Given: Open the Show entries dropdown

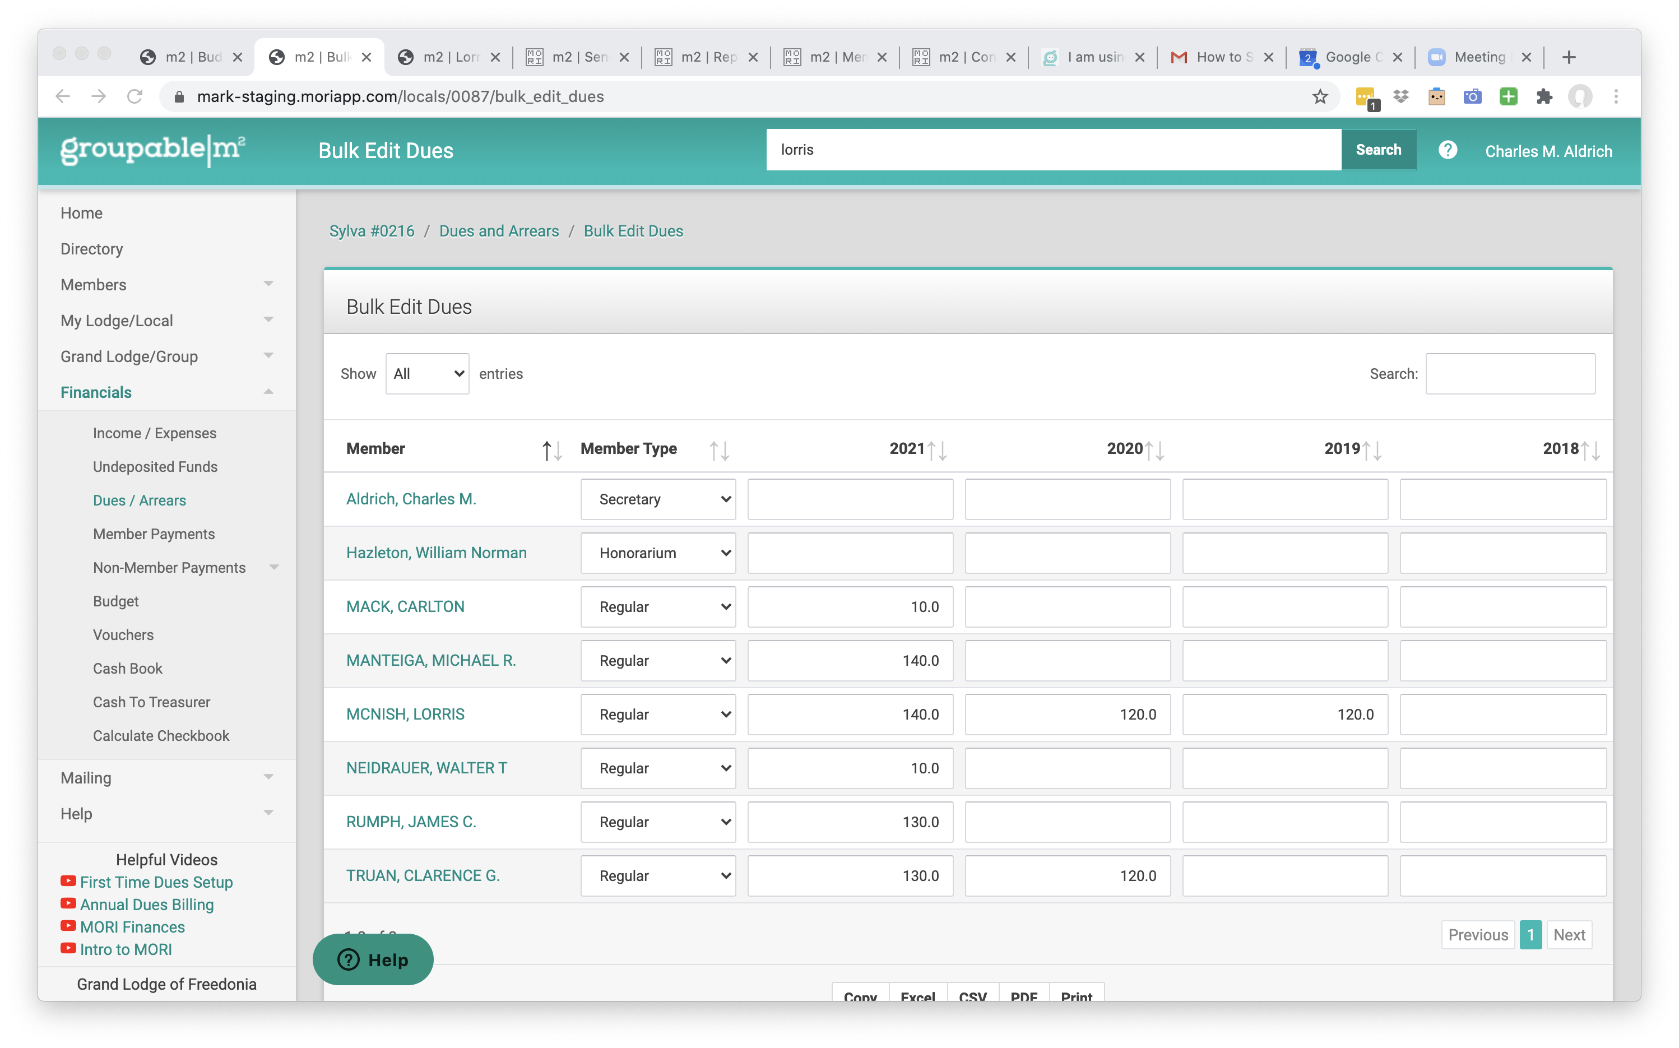Looking at the screenshot, I should (x=427, y=374).
